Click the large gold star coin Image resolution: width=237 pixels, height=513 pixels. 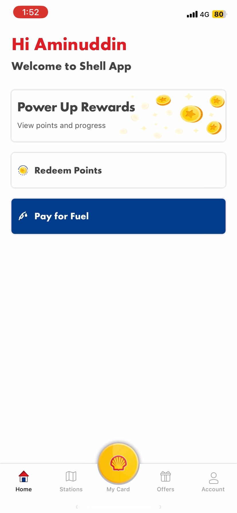(191, 114)
